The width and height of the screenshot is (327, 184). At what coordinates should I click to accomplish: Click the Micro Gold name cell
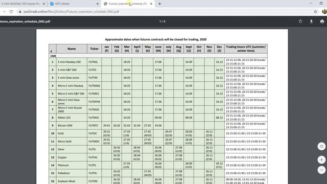(x=72, y=142)
